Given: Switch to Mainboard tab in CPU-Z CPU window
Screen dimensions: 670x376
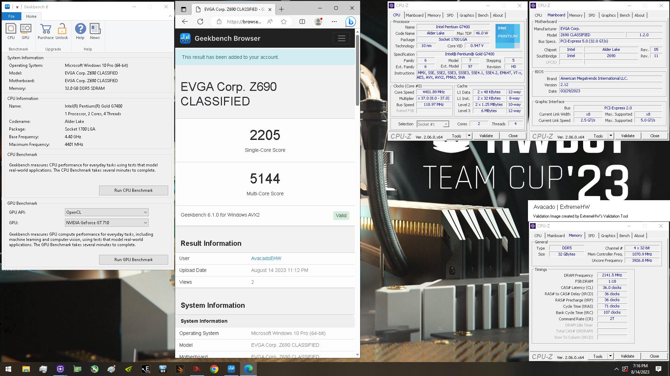Looking at the screenshot, I should (x=415, y=15).
